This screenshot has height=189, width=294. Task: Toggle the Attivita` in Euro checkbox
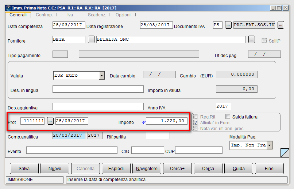[x=196, y=122]
